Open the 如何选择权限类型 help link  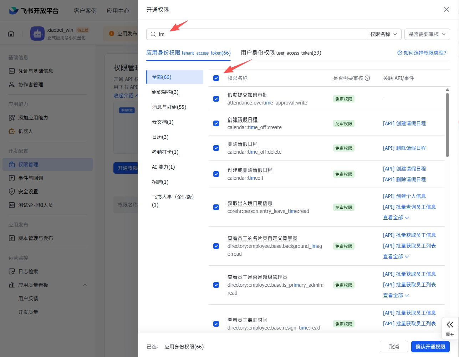tap(422, 53)
